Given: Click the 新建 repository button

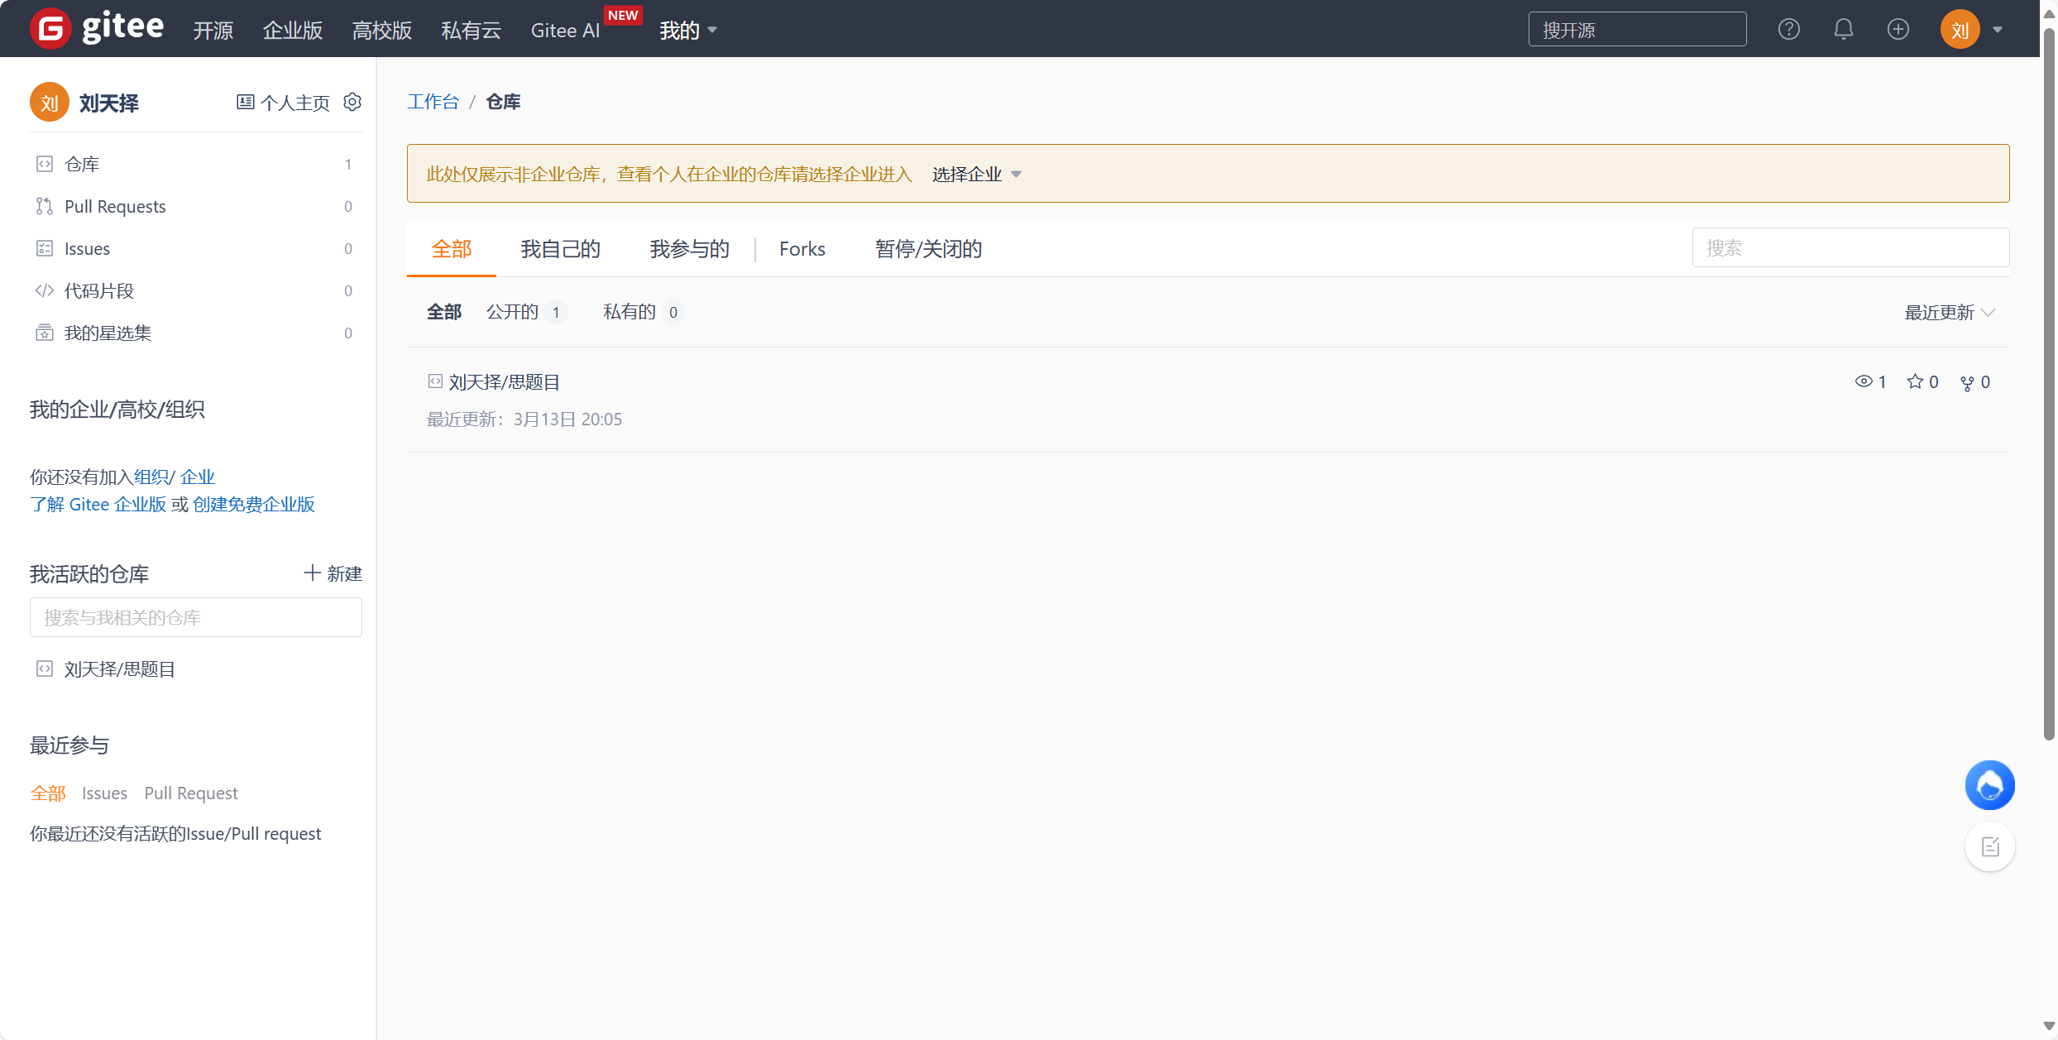Looking at the screenshot, I should click(x=333, y=573).
